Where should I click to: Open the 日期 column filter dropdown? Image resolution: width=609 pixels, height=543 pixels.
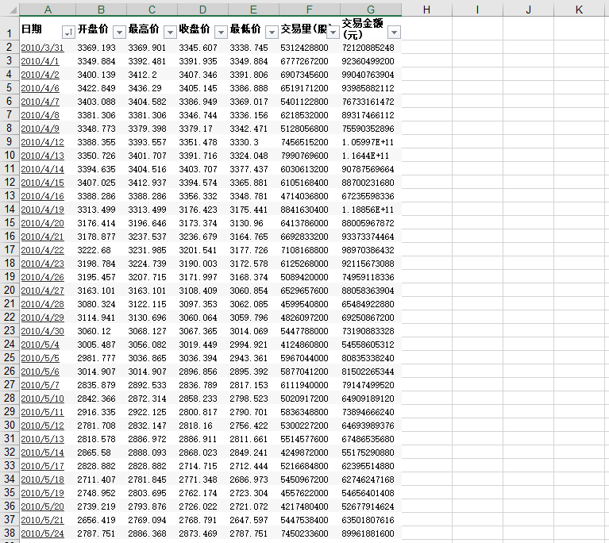click(x=68, y=33)
